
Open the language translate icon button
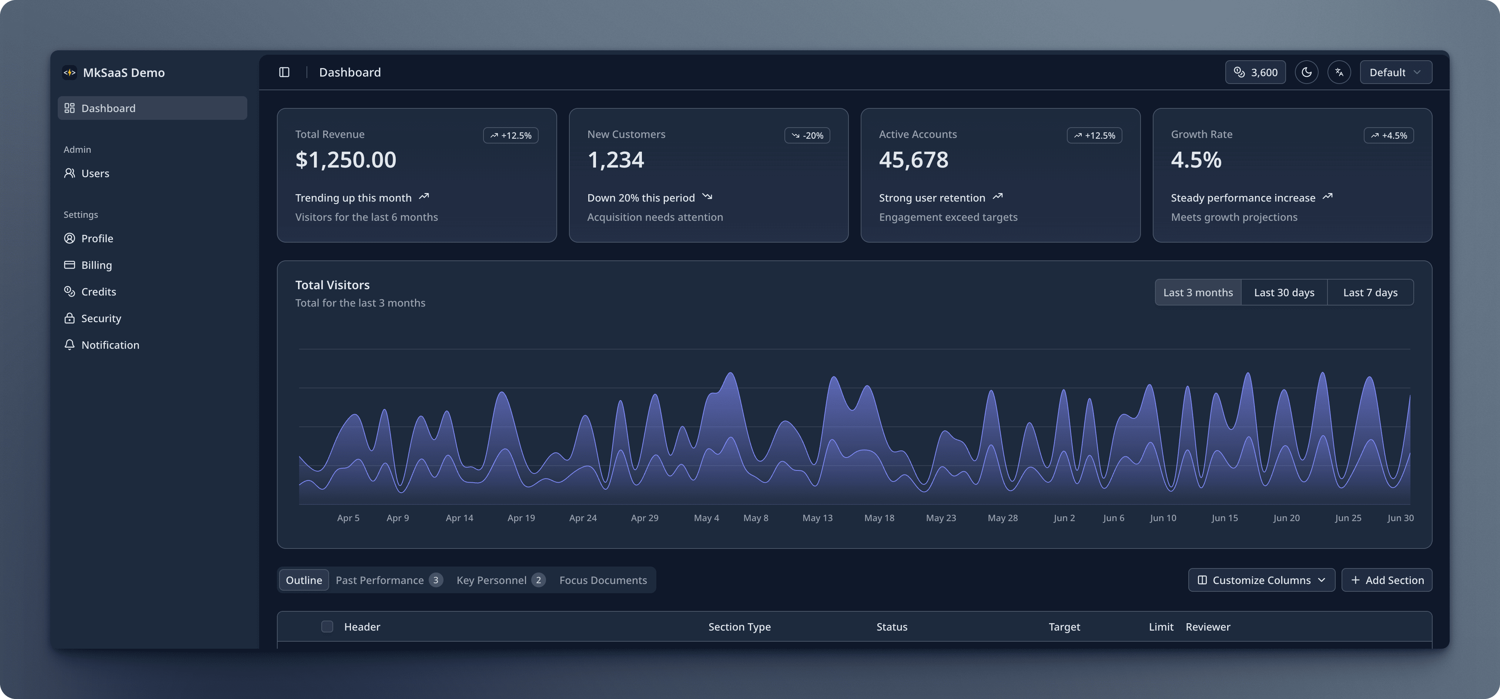tap(1339, 72)
